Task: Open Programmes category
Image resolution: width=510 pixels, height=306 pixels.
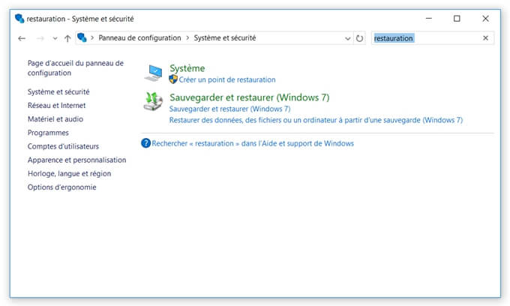Action: click(48, 133)
